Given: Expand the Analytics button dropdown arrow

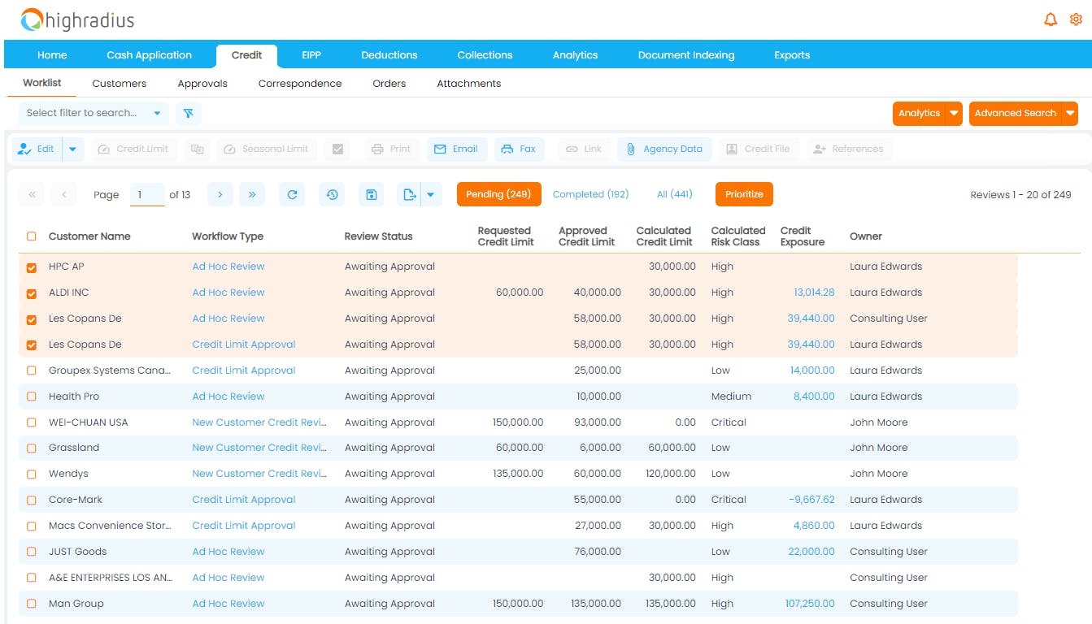Looking at the screenshot, I should 954,114.
